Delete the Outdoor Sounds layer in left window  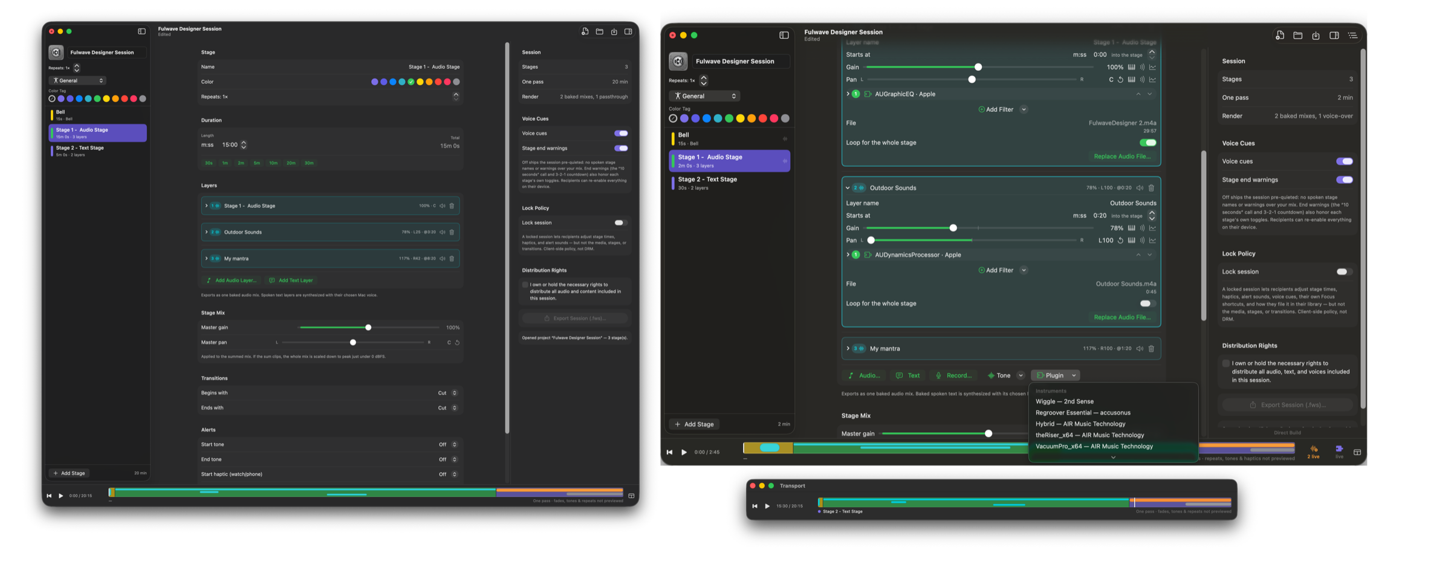[x=452, y=232]
